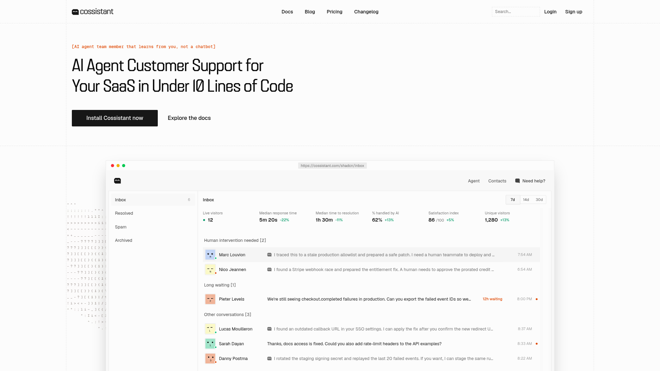Click Live visitors count 12

[x=210, y=220]
